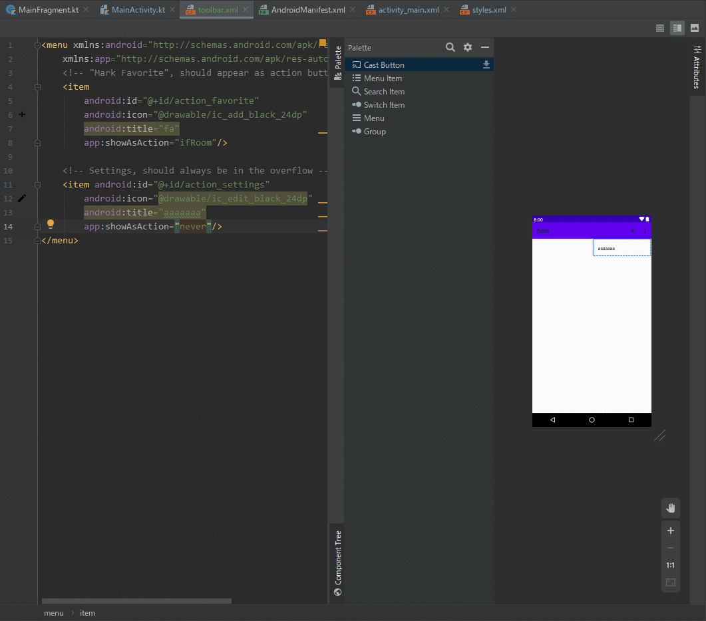The height and width of the screenshot is (621, 706).
Task: Switch editor to Design-only view mode
Action: point(695,28)
